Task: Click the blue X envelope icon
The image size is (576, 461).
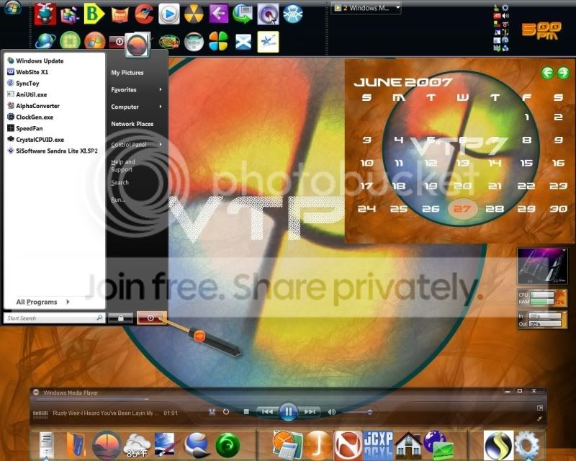Action: pyautogui.click(x=243, y=42)
